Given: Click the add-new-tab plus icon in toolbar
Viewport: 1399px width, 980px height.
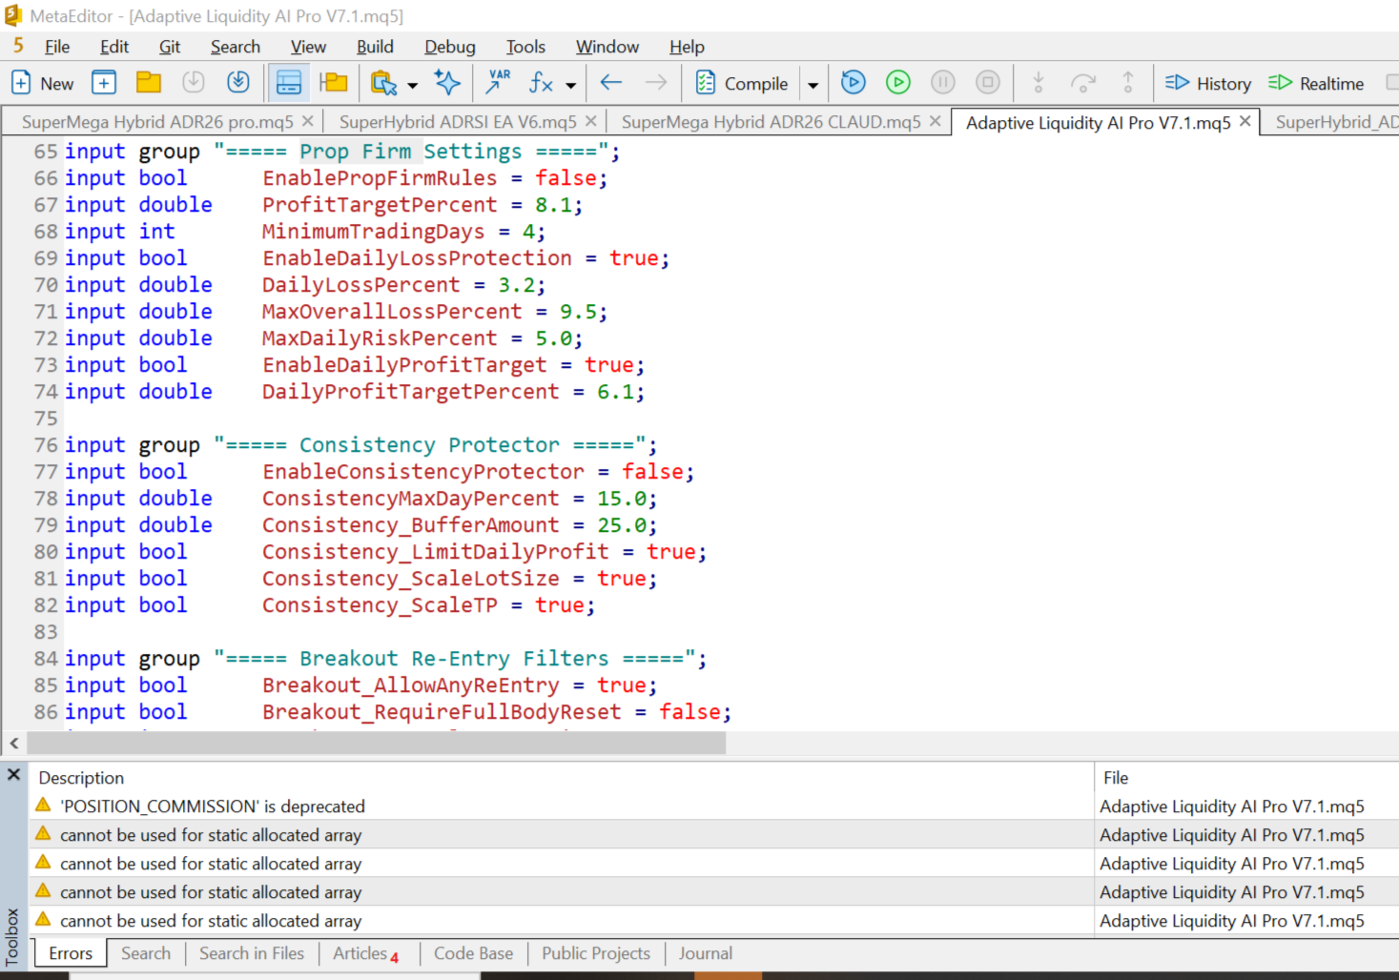Looking at the screenshot, I should click(104, 83).
